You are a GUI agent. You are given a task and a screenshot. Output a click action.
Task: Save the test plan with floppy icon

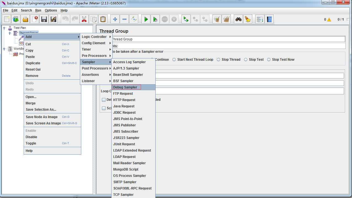(x=44, y=19)
